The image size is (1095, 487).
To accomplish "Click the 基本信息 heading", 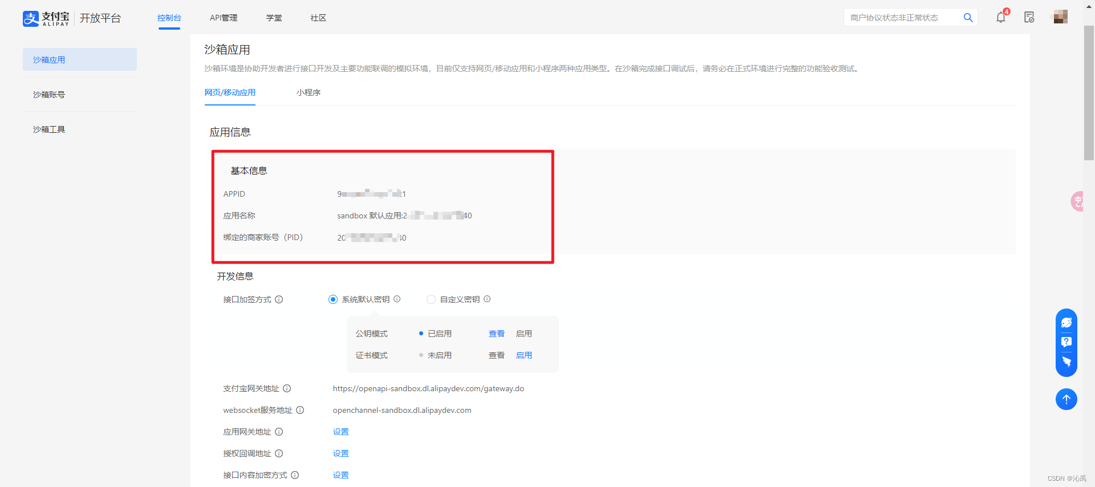I will (x=249, y=171).
